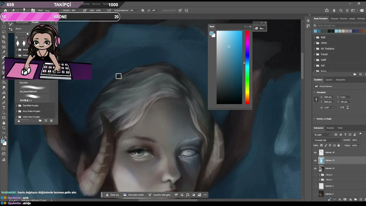Expand the CMYK swatch folder
366x206 pixels.
point(315,43)
